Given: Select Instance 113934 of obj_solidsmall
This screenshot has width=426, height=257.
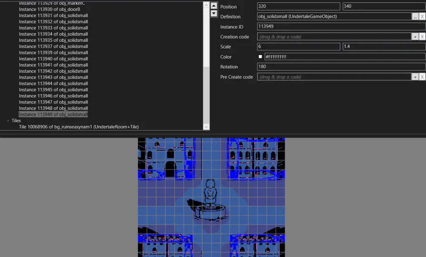Looking at the screenshot, I should 53,34.
